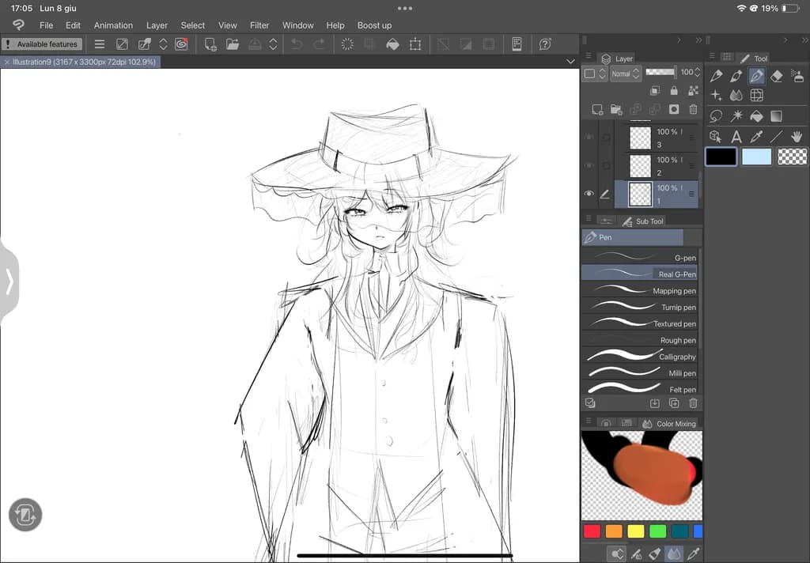Click Create layer mask icon

pyautogui.click(x=674, y=109)
